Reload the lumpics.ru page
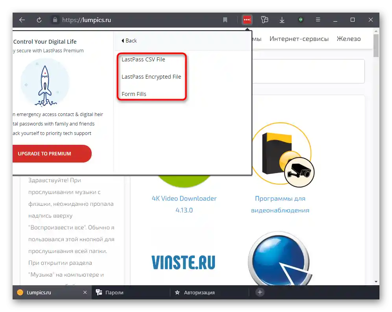This screenshot has height=312, width=392. [39, 20]
